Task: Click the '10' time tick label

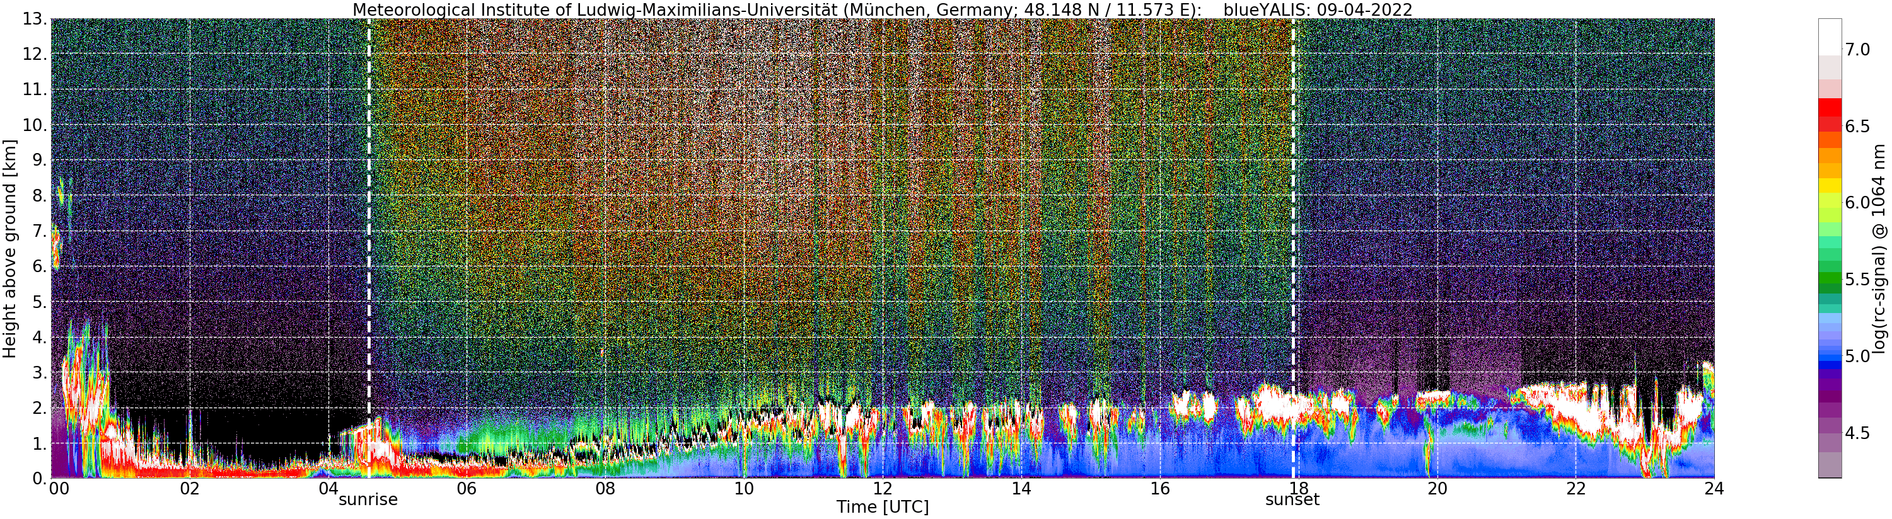Action: [744, 488]
